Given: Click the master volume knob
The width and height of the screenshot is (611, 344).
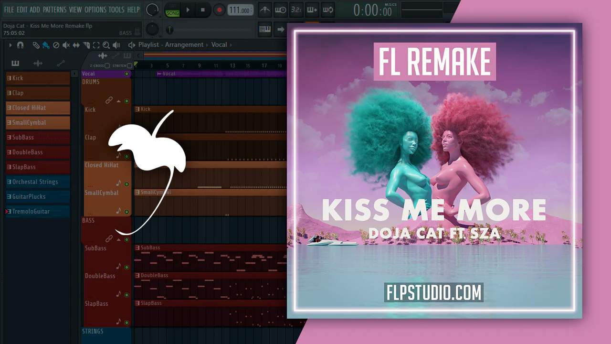Looking at the screenshot, I should coord(152,9).
